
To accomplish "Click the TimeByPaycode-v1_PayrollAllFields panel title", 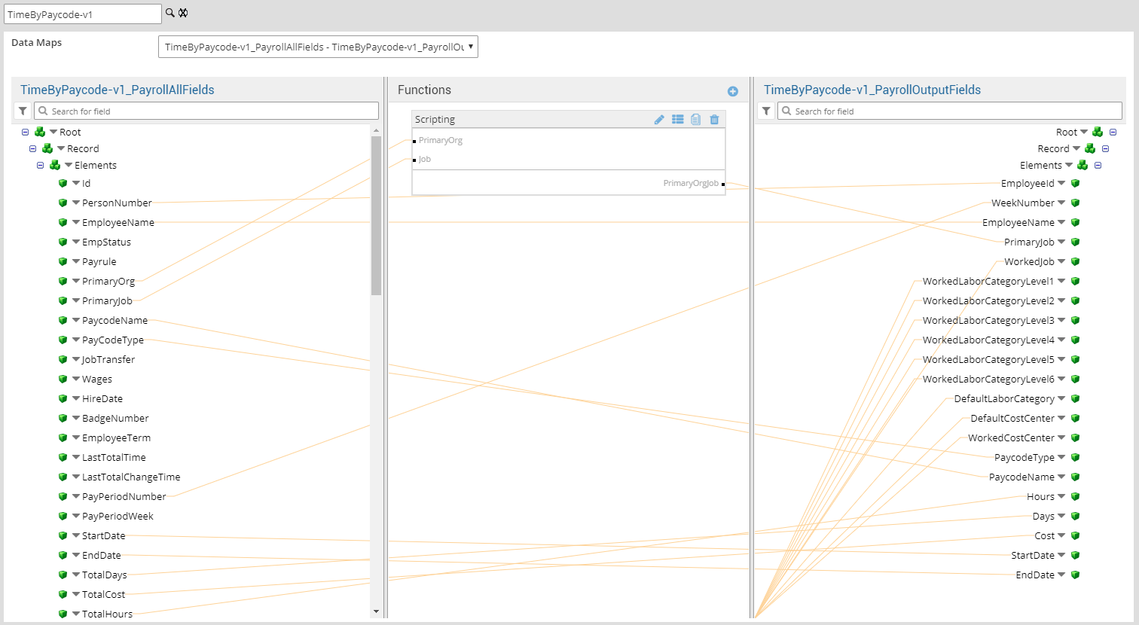I will [118, 90].
